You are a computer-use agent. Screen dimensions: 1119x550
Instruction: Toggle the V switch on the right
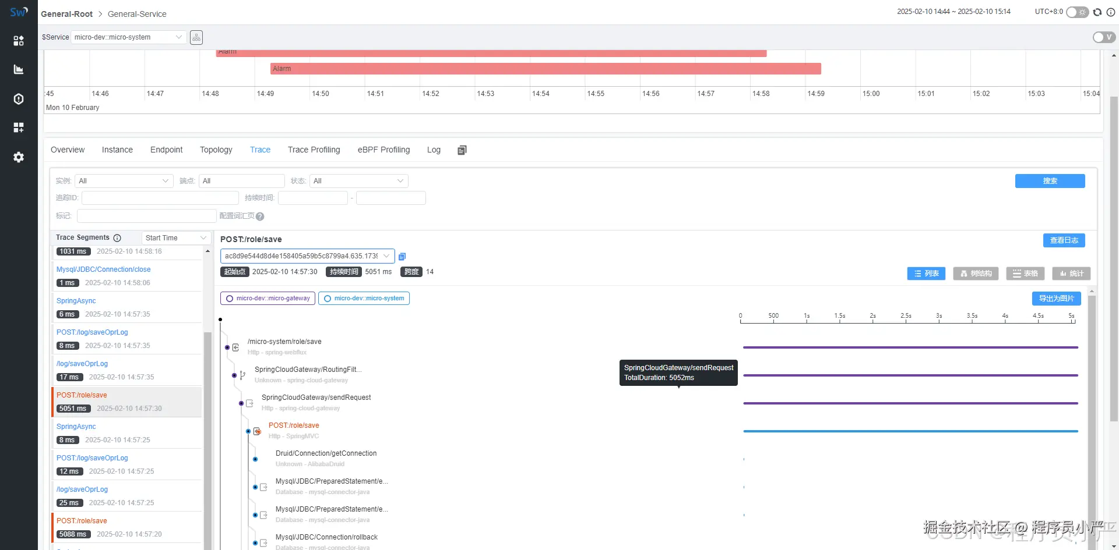point(1104,37)
